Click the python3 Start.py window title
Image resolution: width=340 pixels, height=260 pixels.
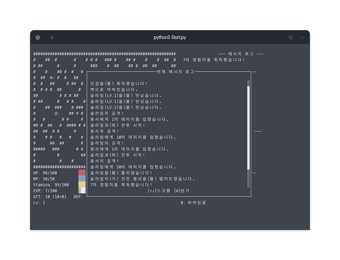tap(170, 37)
